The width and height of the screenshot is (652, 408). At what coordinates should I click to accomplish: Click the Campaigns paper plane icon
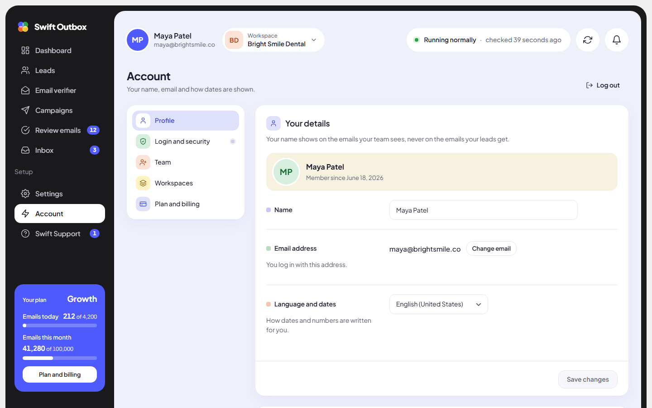pos(25,110)
